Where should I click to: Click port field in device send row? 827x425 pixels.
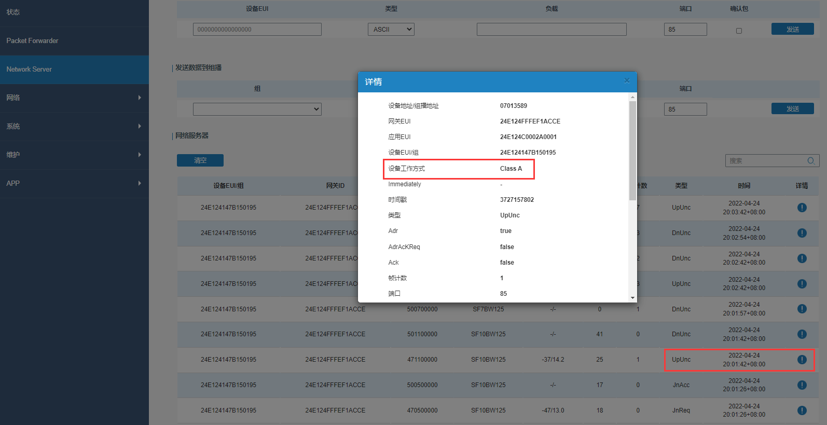click(685, 29)
